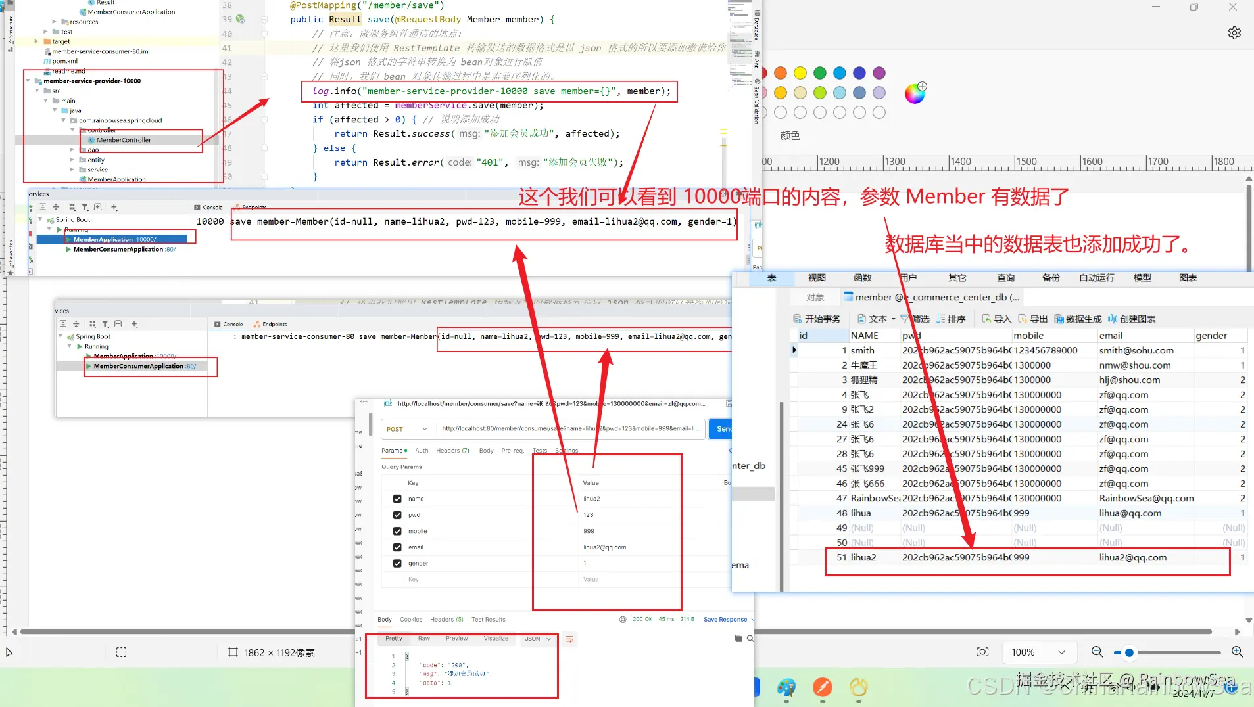Toggle the pwd param checkbox in Postman

click(397, 515)
